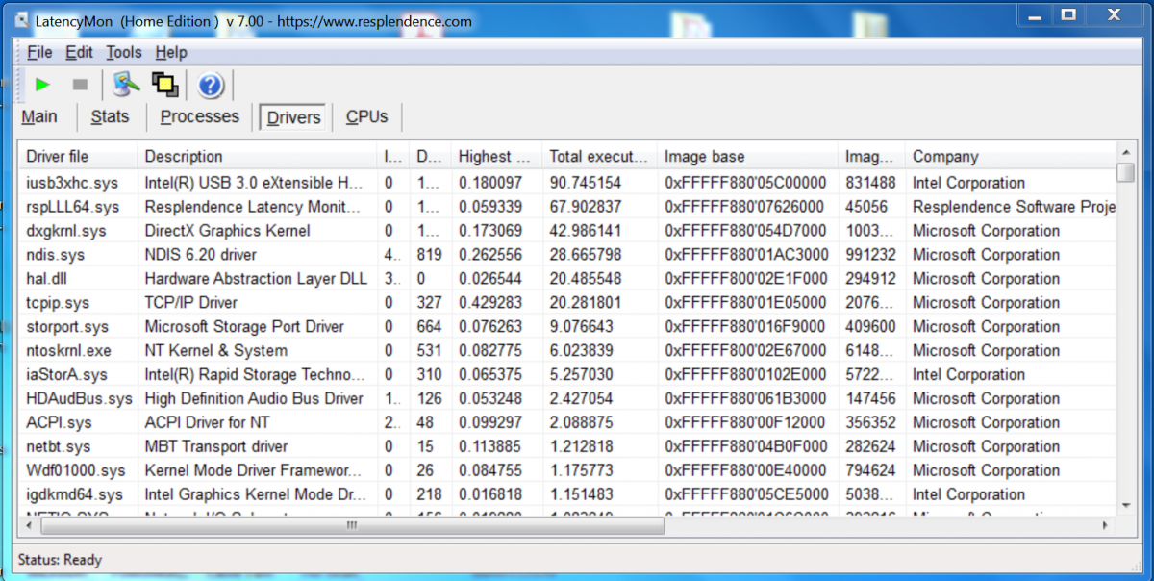Click description Hardware Abstraction Layer DLL
Screen dimensions: 1154x581
coord(256,279)
